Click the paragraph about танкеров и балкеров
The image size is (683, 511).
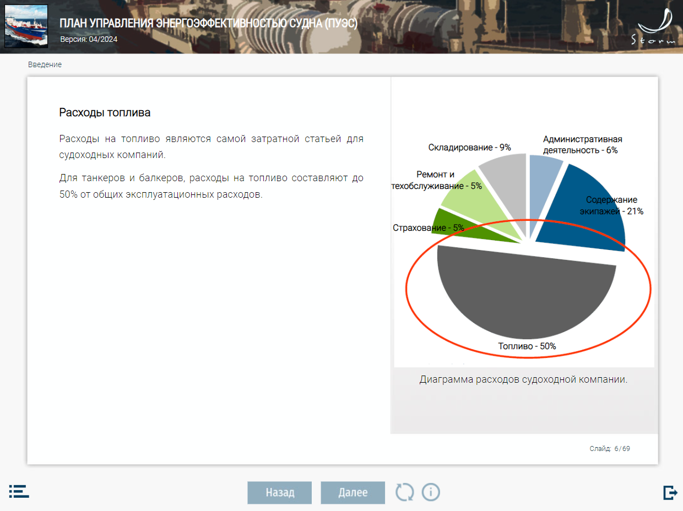click(211, 186)
